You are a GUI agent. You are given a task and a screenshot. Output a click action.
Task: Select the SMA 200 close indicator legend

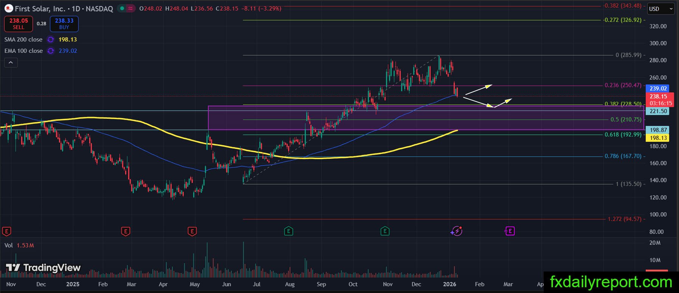pos(23,40)
